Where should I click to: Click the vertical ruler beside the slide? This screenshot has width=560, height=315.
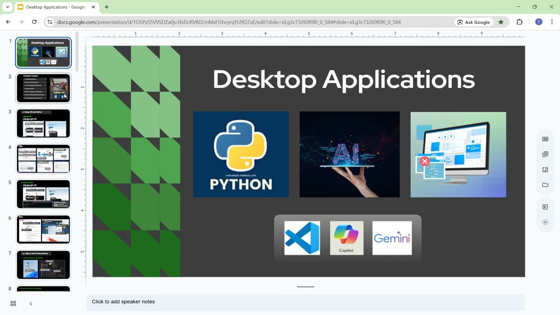82,161
